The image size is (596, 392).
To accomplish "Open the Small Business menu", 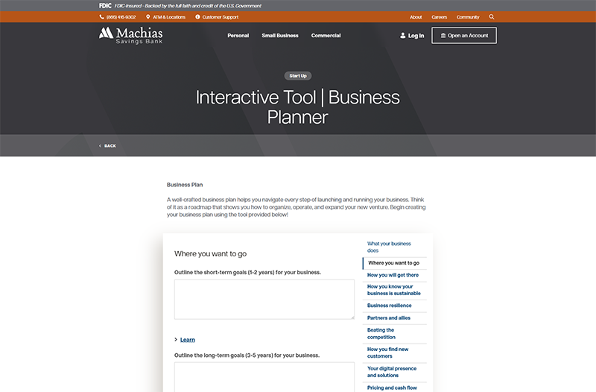I will pos(280,35).
